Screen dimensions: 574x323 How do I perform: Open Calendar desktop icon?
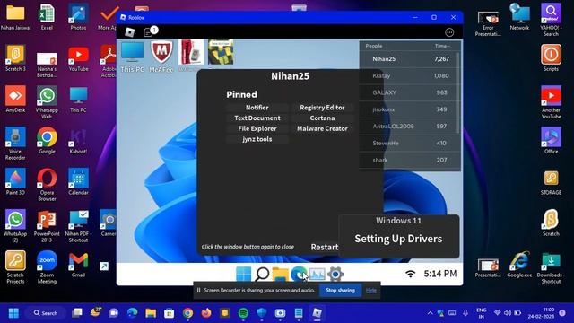point(78,181)
